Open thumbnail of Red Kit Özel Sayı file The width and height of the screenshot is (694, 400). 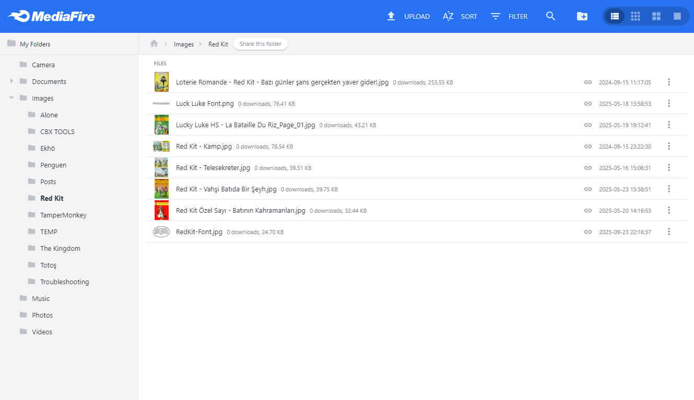point(161,211)
